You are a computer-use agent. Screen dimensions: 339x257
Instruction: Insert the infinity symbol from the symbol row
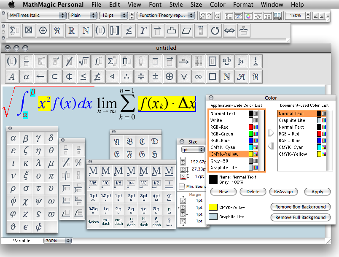point(198,76)
